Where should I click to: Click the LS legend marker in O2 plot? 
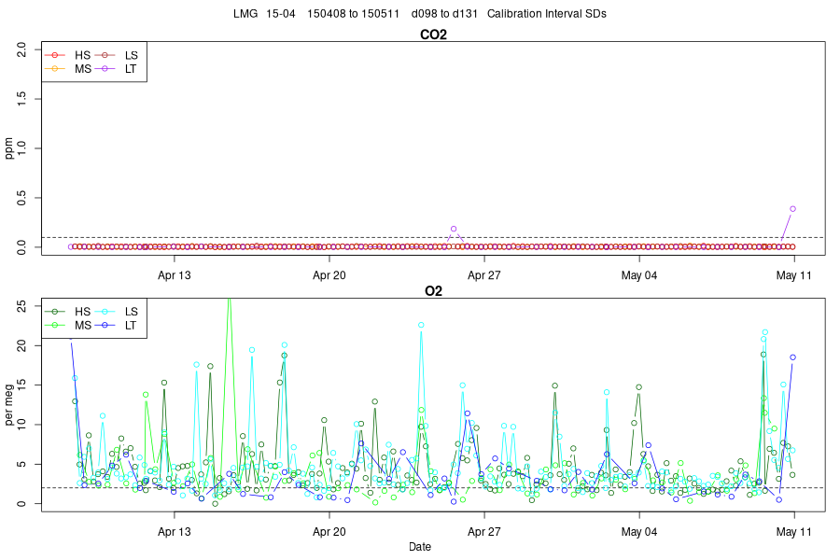[105, 312]
